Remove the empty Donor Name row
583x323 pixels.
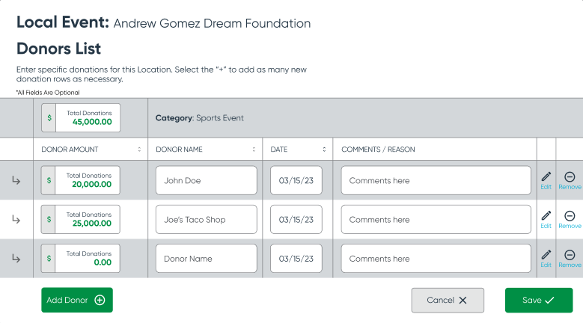570,257
